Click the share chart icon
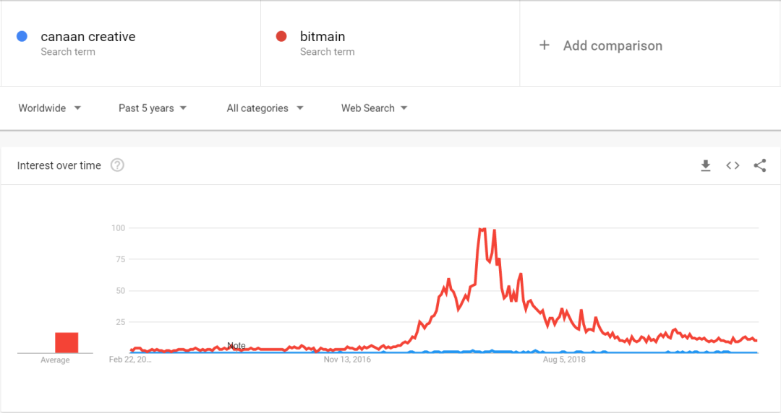 (x=759, y=165)
